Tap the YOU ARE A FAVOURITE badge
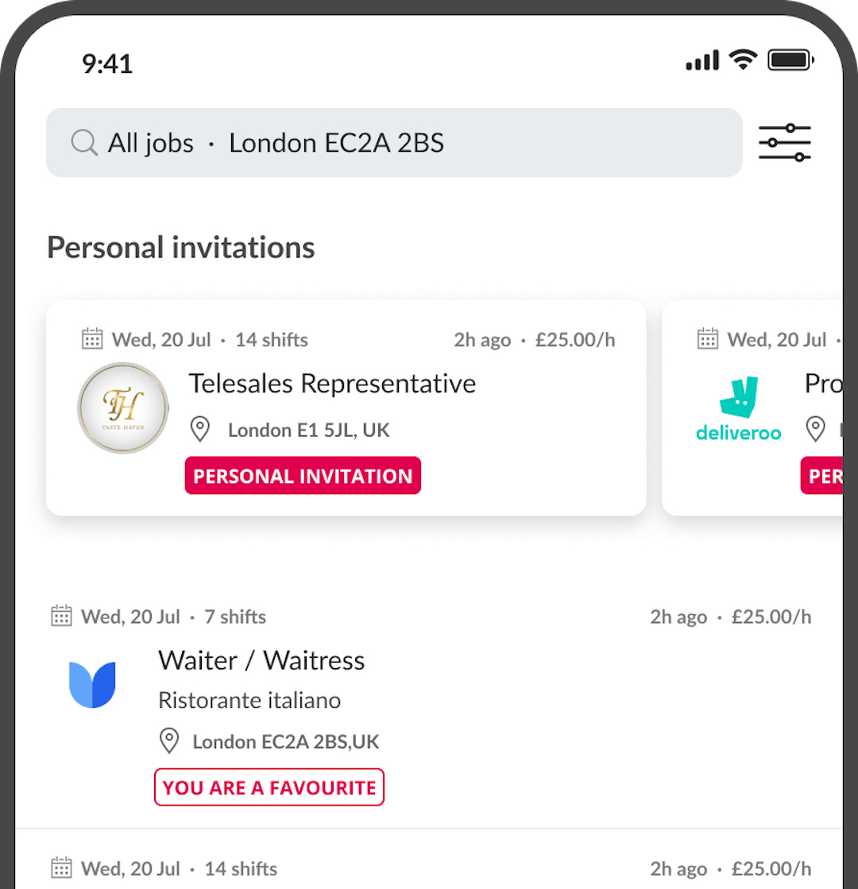This screenshot has height=889, width=858. [x=269, y=787]
